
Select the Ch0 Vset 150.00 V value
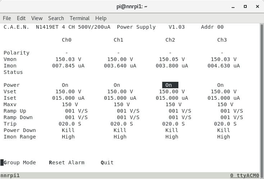tap(68, 91)
